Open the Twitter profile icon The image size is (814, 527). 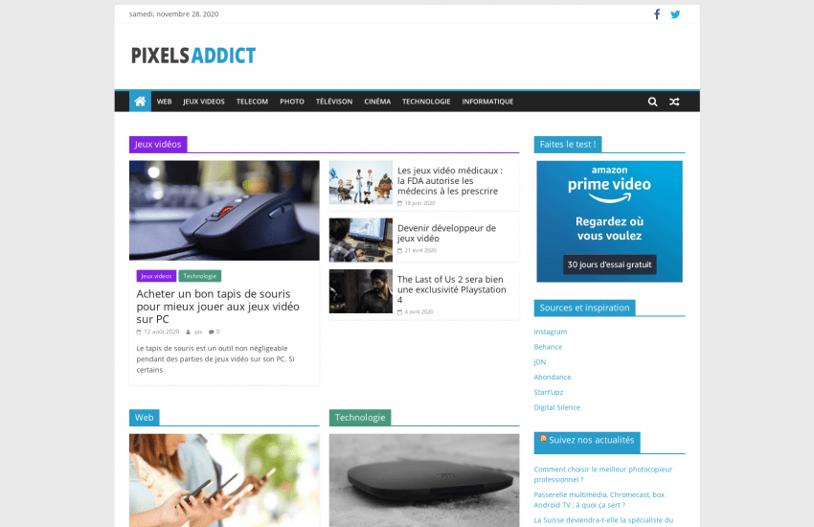[x=675, y=14]
